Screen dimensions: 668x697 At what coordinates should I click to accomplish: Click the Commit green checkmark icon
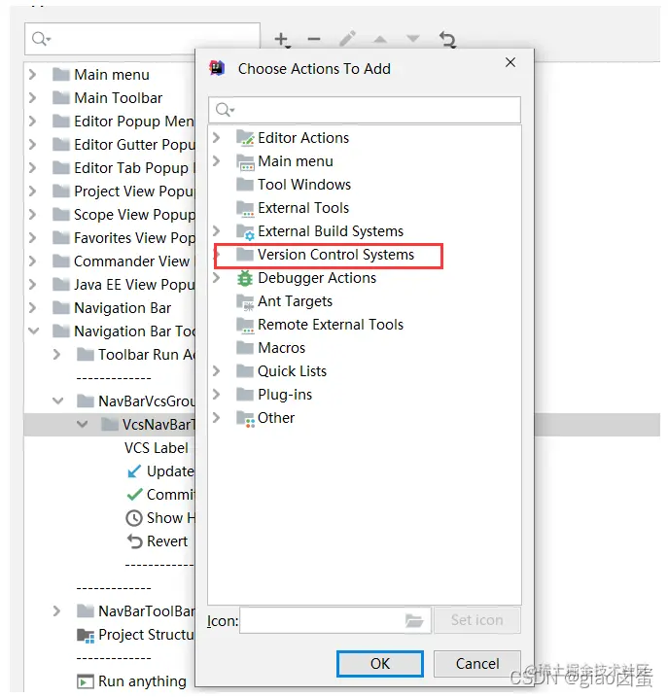tap(134, 494)
